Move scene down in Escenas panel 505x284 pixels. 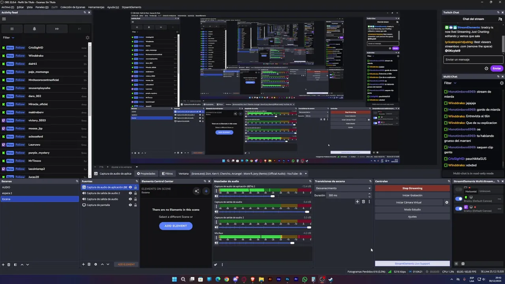28,265
